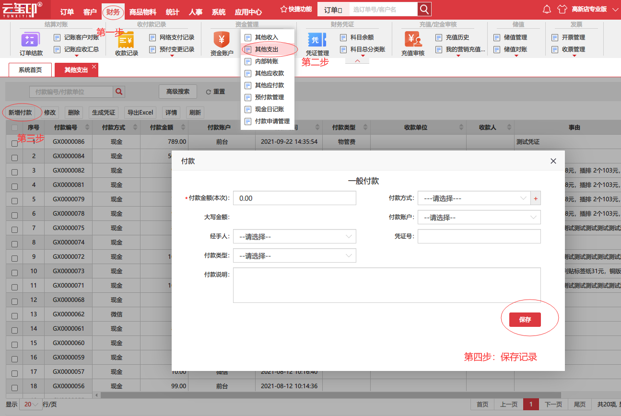Check the row for GX0000084
This screenshot has height=416, width=621.
[14, 157]
